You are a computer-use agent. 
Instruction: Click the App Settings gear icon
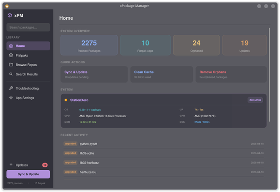coord(11,98)
